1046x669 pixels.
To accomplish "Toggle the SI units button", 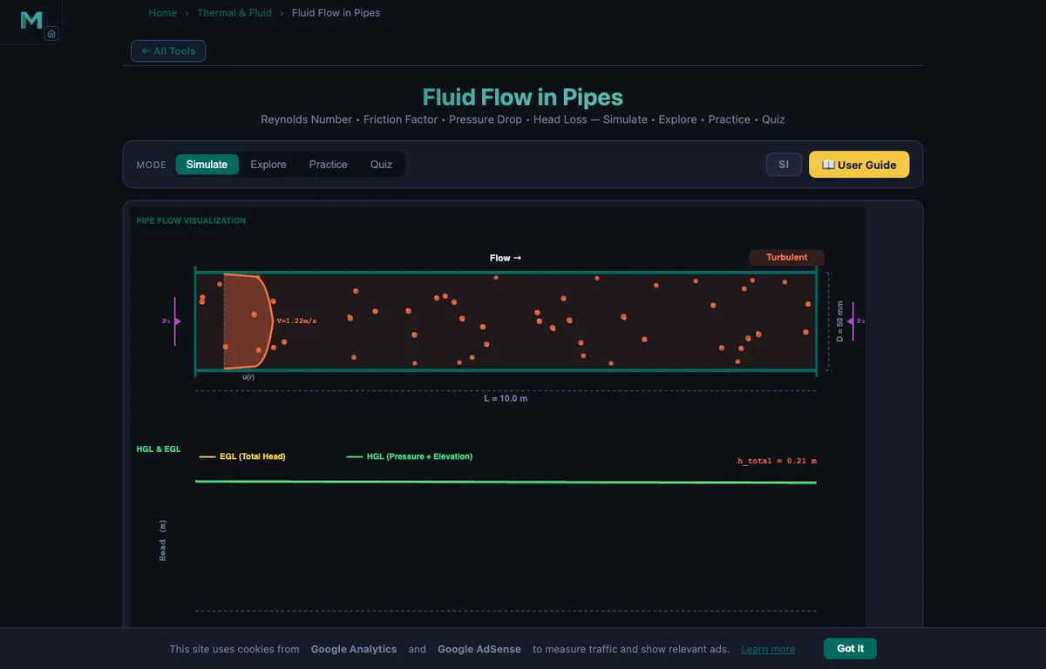I will 784,165.
